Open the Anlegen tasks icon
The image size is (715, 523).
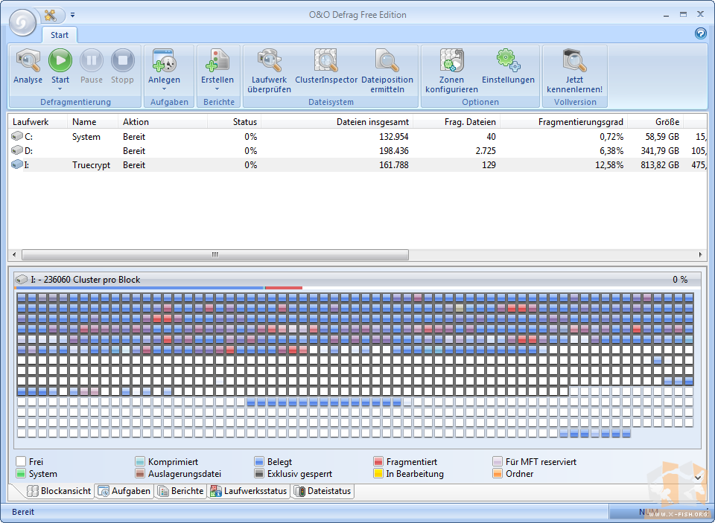pyautogui.click(x=164, y=60)
